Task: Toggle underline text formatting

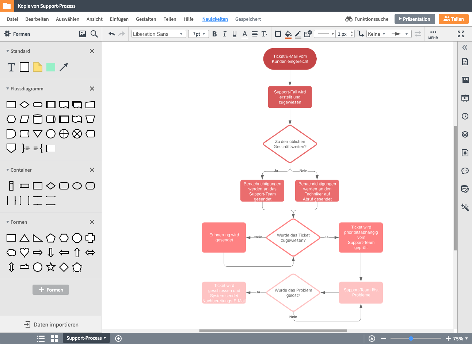Action: coord(234,34)
